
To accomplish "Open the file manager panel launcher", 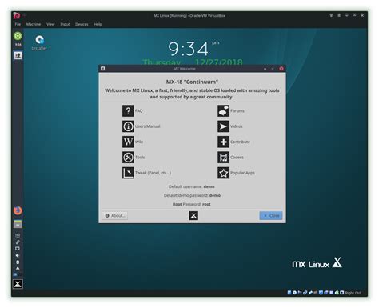I will (x=18, y=224).
